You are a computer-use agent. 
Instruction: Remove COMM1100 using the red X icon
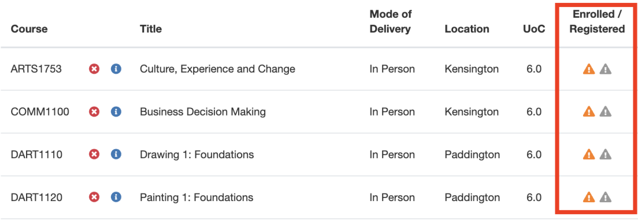coord(95,111)
